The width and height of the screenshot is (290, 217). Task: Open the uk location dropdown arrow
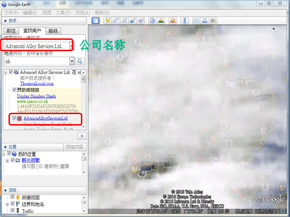pos(72,61)
